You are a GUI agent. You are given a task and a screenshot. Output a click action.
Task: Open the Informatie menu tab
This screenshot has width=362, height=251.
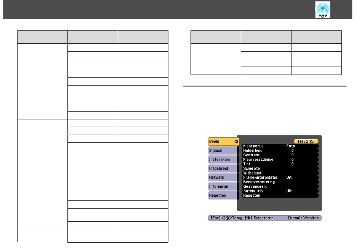tap(223, 186)
